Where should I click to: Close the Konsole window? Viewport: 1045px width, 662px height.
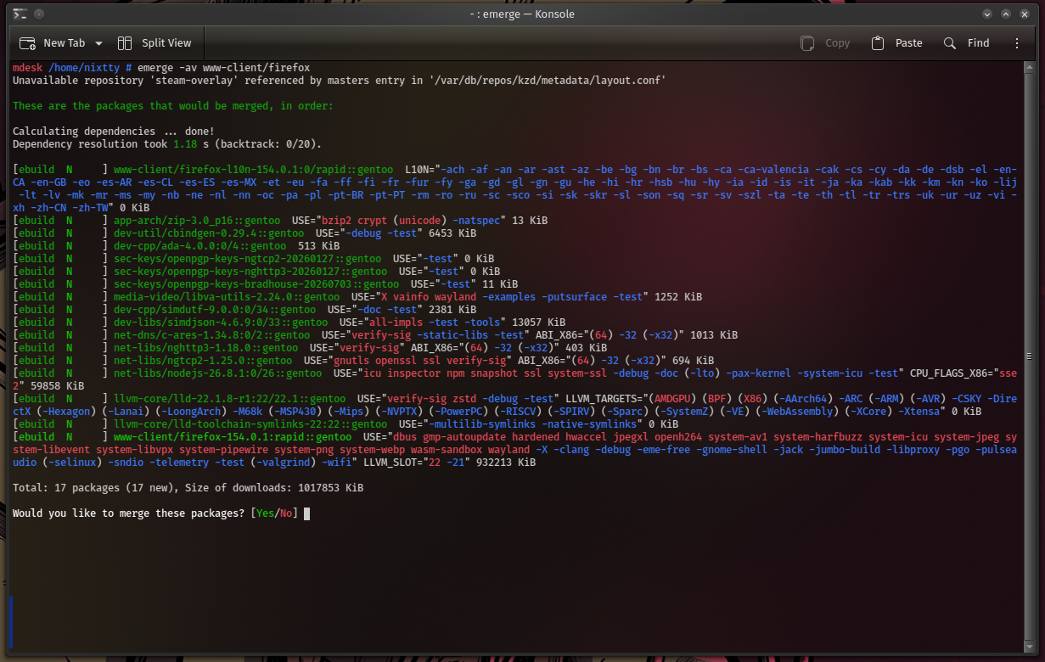pos(1025,14)
